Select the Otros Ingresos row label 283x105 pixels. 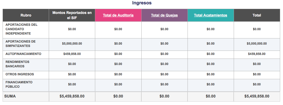(20, 74)
